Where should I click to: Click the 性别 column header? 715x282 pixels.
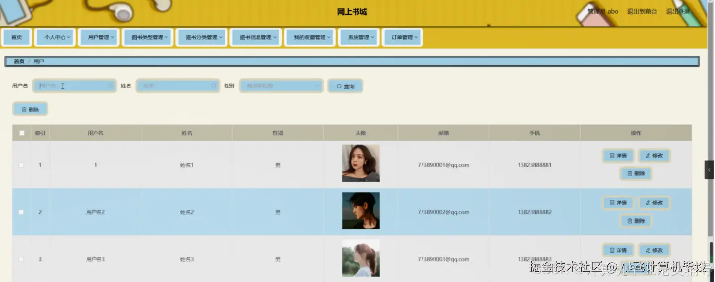tap(278, 133)
